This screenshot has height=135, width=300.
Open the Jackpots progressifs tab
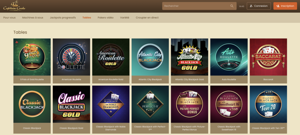[x=63, y=17]
